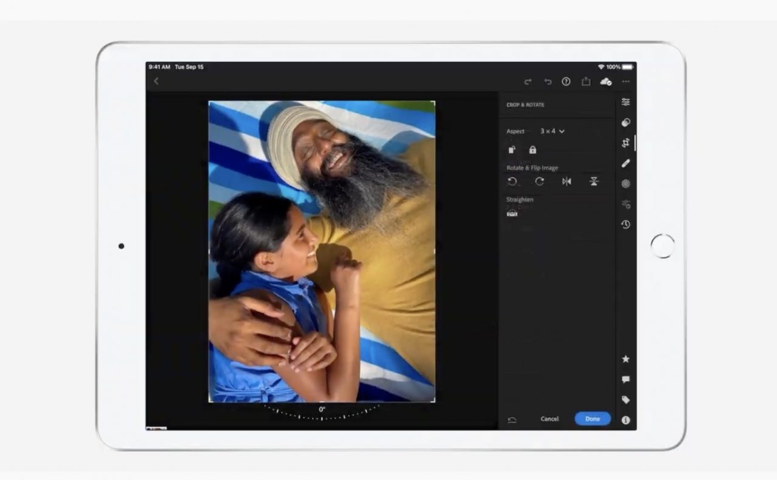Star-rate the current photo

pyautogui.click(x=625, y=359)
